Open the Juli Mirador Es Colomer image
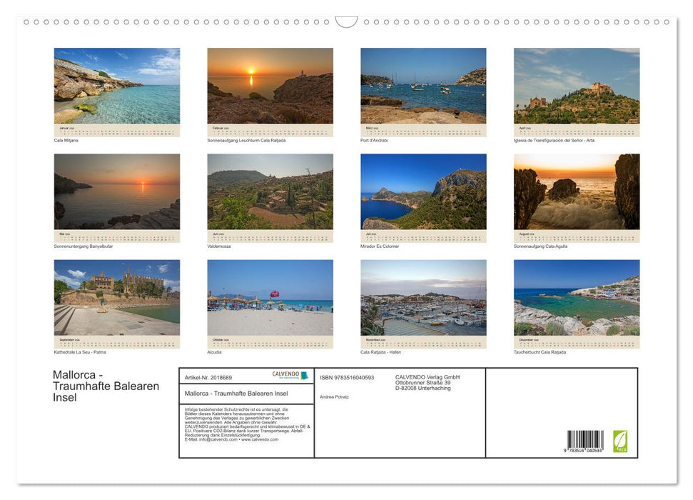The image size is (693, 500). coord(423,189)
